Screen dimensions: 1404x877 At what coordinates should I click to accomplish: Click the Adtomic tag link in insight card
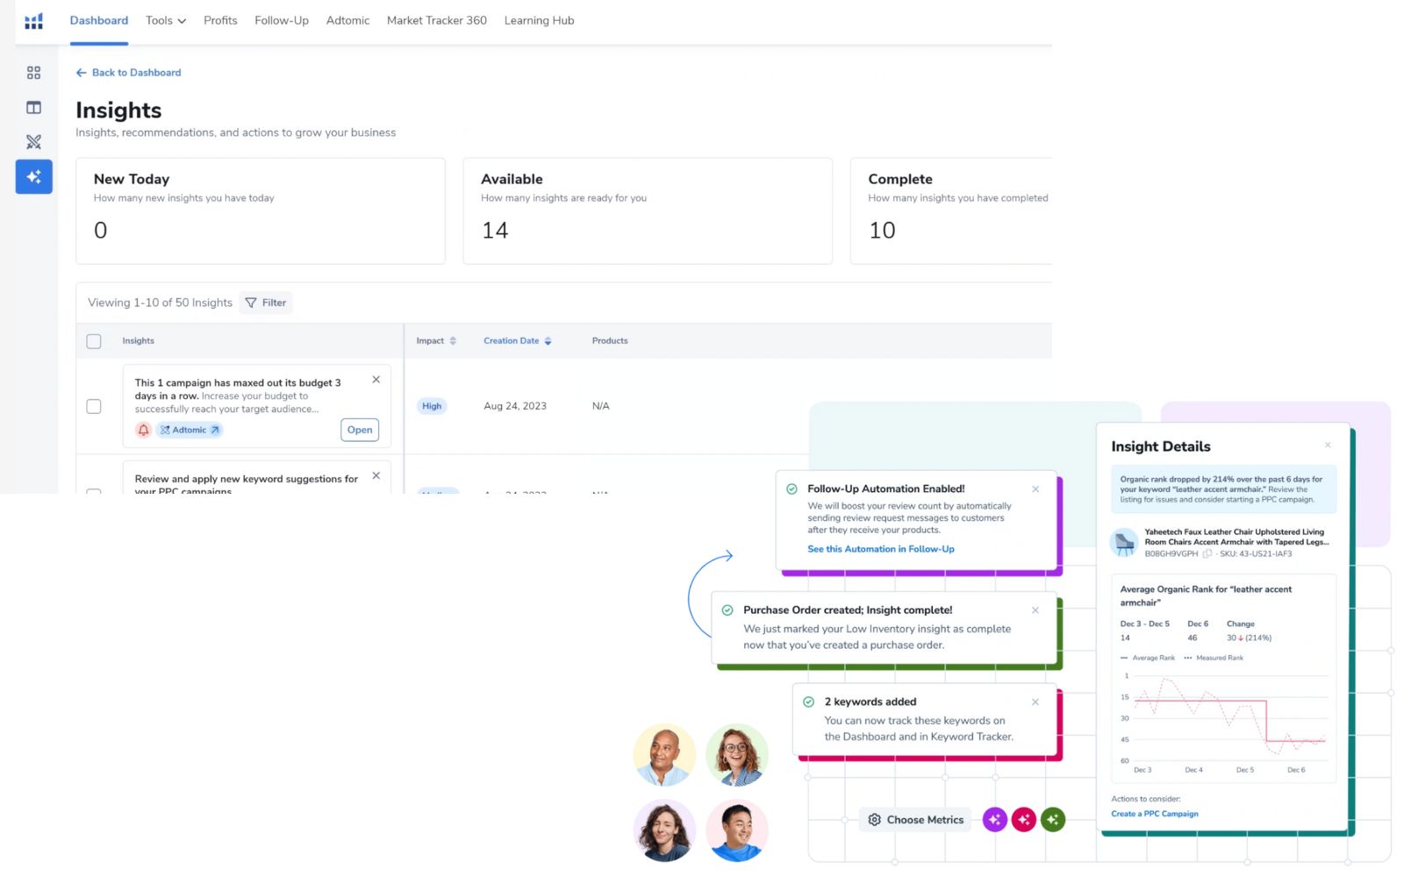pos(190,430)
